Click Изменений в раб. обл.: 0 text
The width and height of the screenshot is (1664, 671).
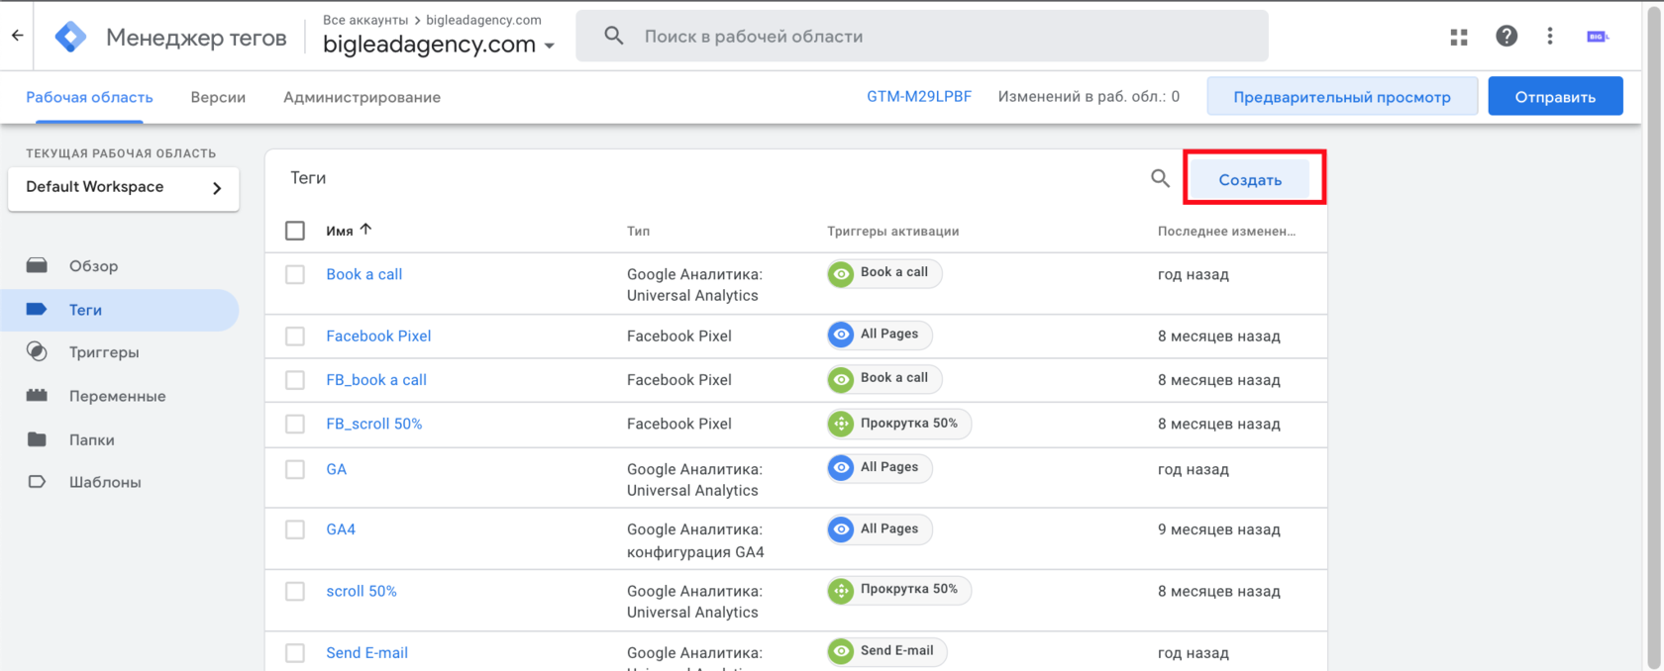[x=1089, y=96]
